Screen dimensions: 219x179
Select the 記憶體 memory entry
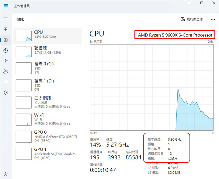tap(48, 52)
